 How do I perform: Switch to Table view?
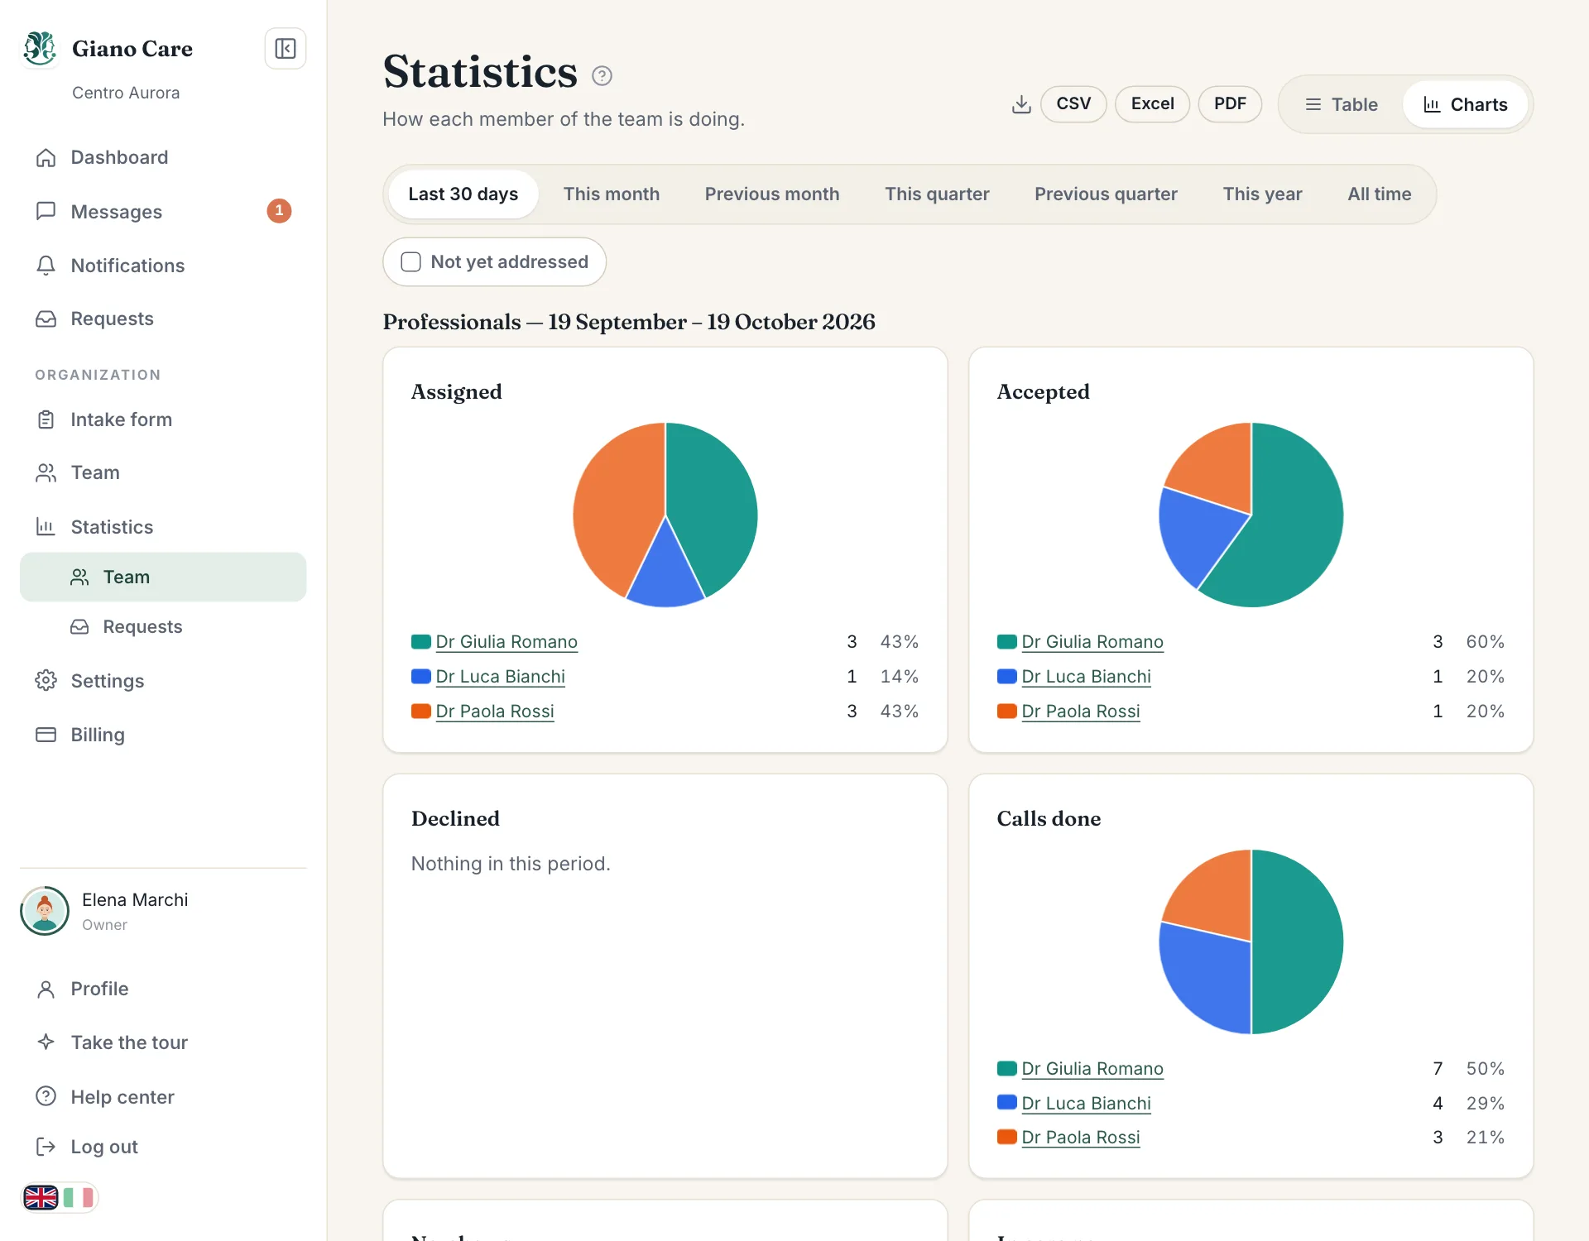click(x=1342, y=105)
